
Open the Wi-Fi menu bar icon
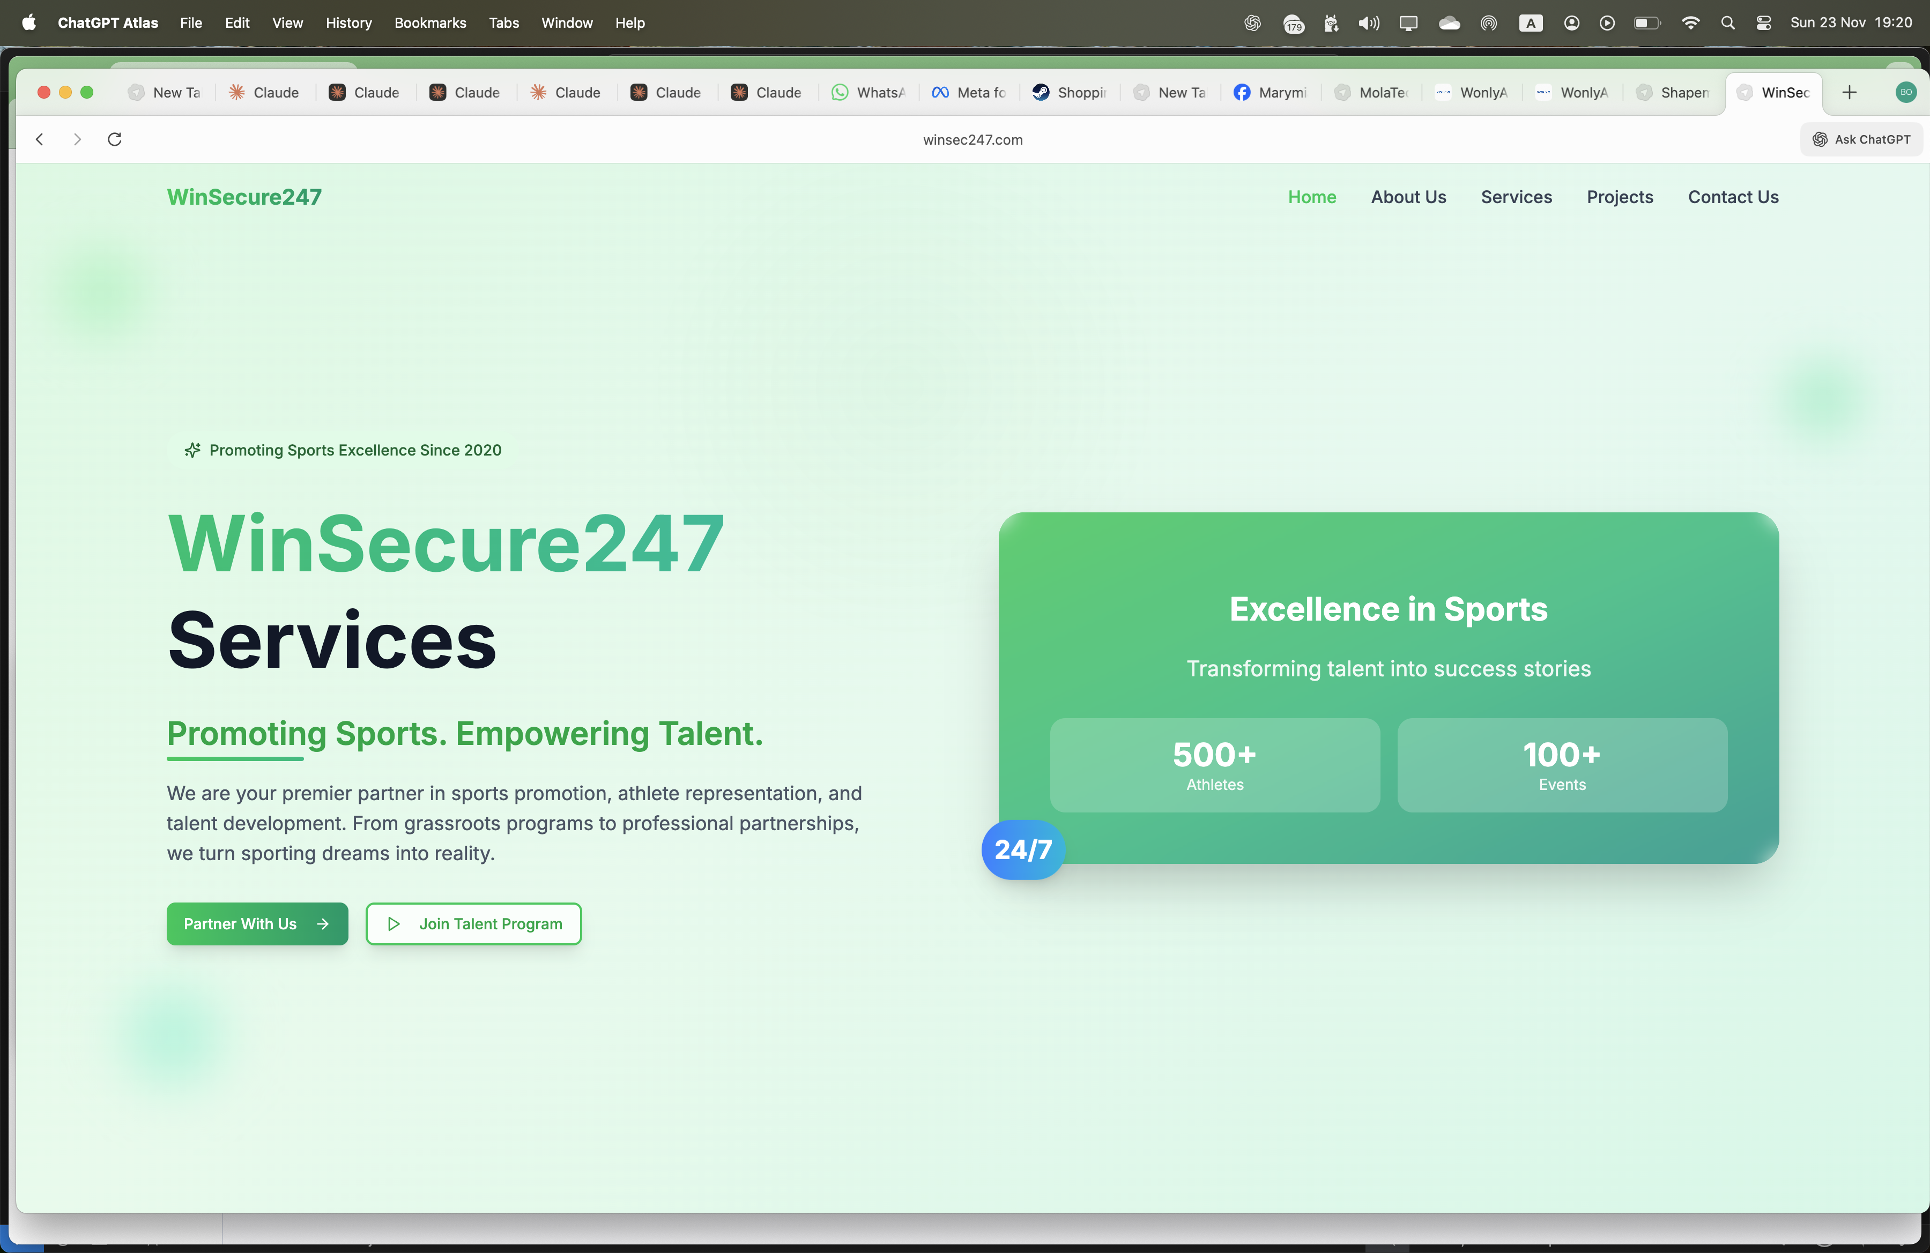pos(1690,23)
